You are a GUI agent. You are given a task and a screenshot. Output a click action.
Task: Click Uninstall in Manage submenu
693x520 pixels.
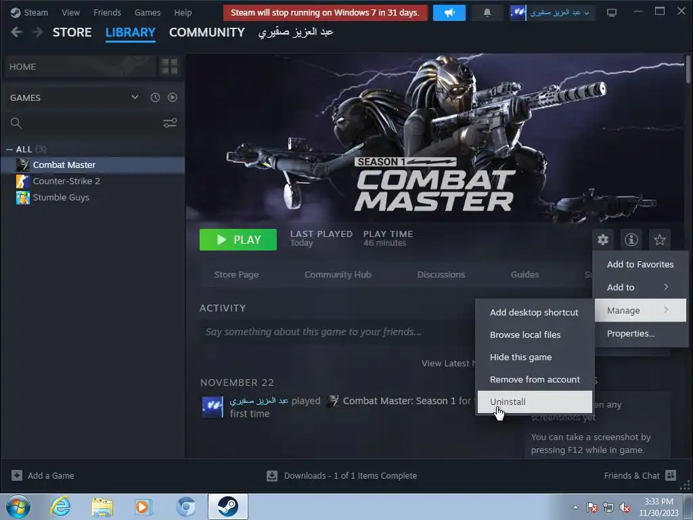(x=535, y=402)
